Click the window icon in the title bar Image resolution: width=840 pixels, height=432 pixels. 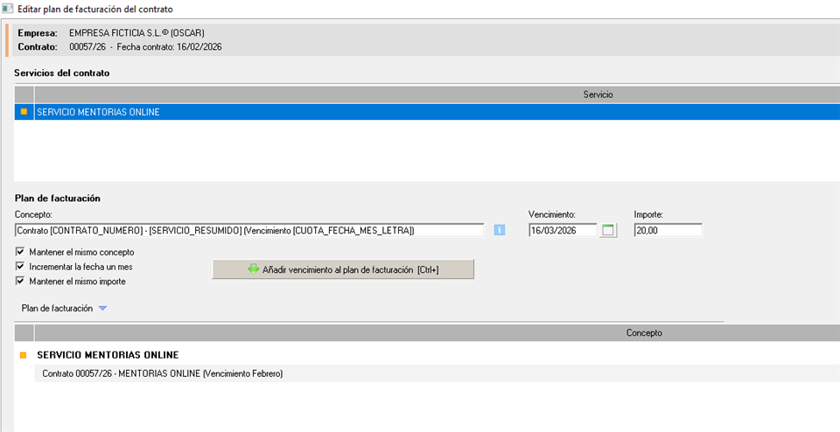(x=8, y=9)
